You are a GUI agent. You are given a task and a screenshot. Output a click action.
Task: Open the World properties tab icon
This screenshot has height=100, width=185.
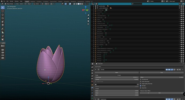pos(92,82)
